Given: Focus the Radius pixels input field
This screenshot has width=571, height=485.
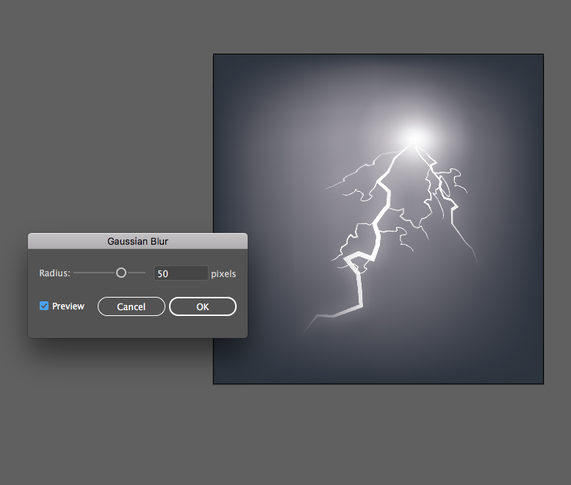Looking at the screenshot, I should [x=181, y=273].
